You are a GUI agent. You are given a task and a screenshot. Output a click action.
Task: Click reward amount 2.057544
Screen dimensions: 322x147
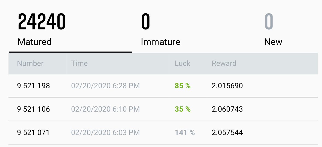227,133
